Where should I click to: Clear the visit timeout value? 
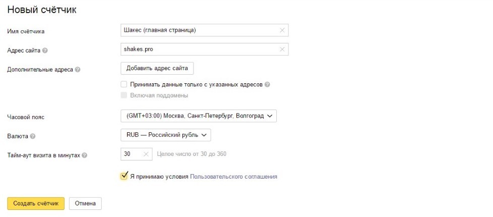click(x=146, y=154)
